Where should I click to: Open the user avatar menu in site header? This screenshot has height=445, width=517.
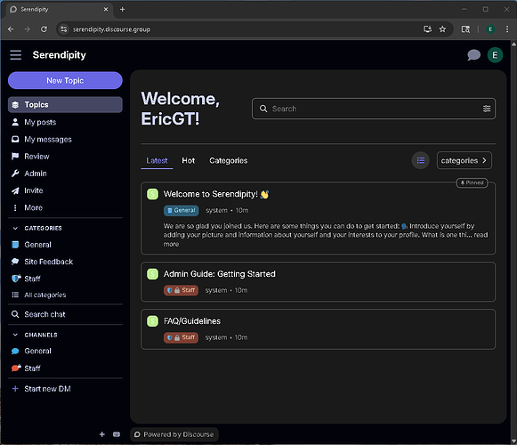(x=495, y=55)
